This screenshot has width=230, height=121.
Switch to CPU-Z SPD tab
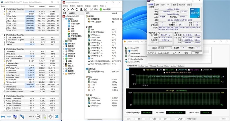coord(169,5)
